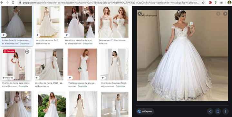
Task: Close the image preview panel
Action: point(140,14)
